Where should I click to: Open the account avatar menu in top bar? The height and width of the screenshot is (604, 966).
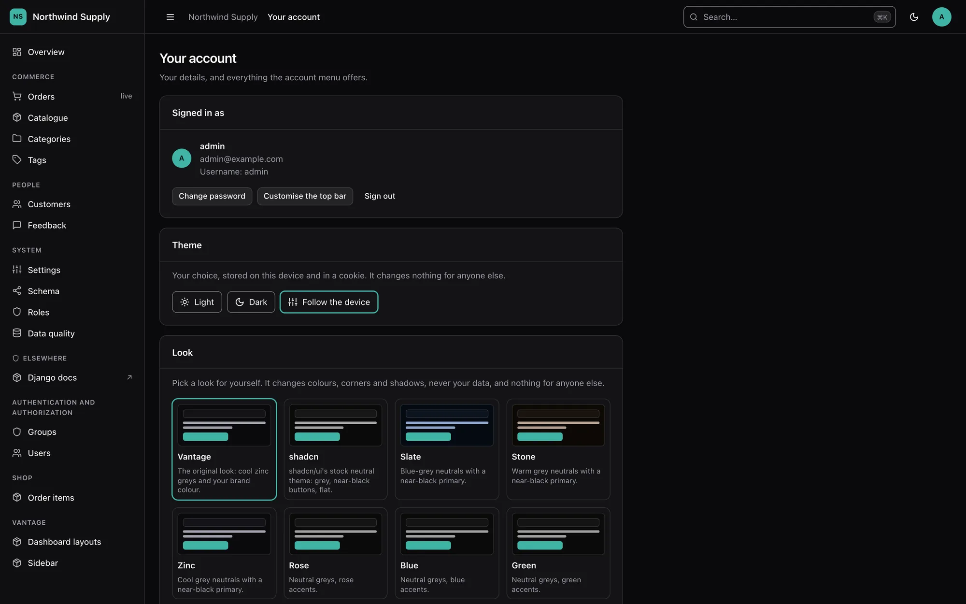pos(941,17)
